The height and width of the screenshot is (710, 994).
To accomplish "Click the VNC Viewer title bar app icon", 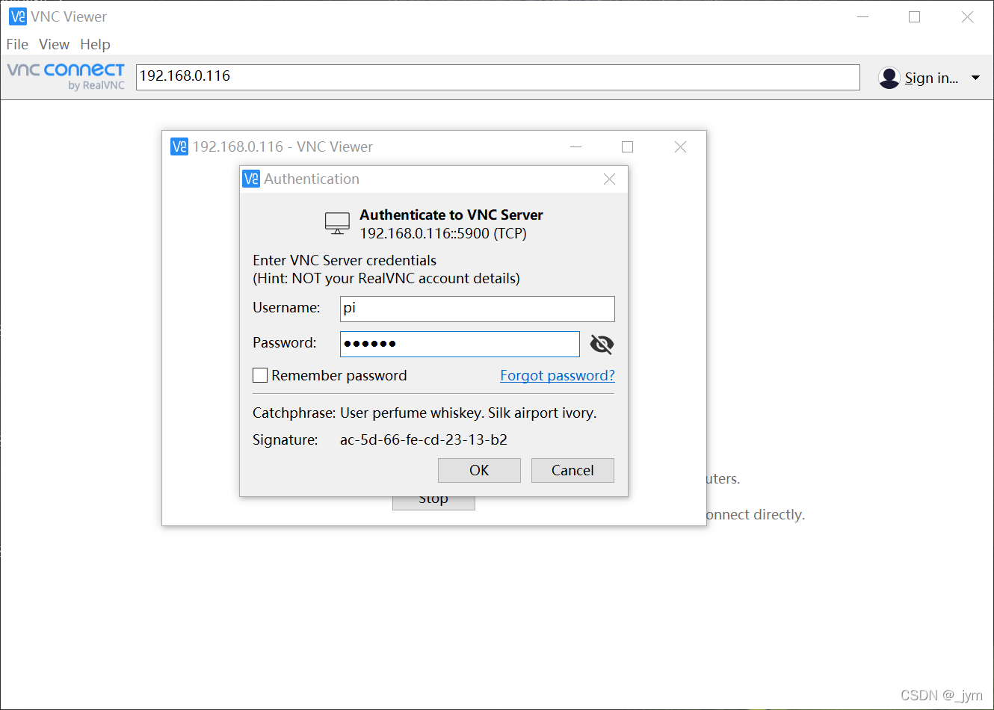I will pyautogui.click(x=17, y=16).
